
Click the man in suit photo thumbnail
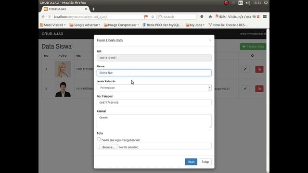[63, 89]
